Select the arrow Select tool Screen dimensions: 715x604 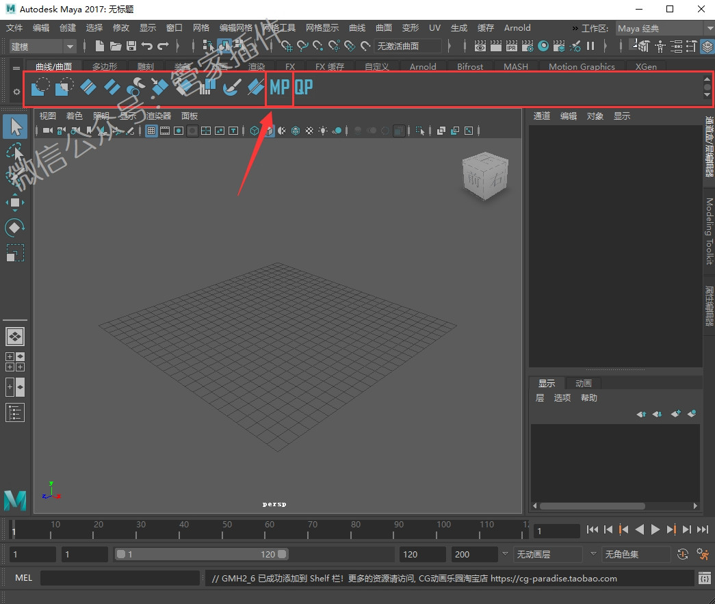[15, 127]
